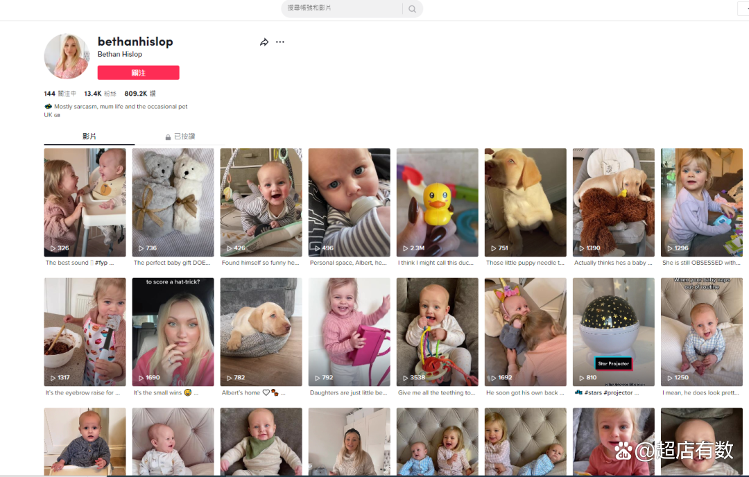Click caption 'I mean, he does look prett...'

[700, 393]
